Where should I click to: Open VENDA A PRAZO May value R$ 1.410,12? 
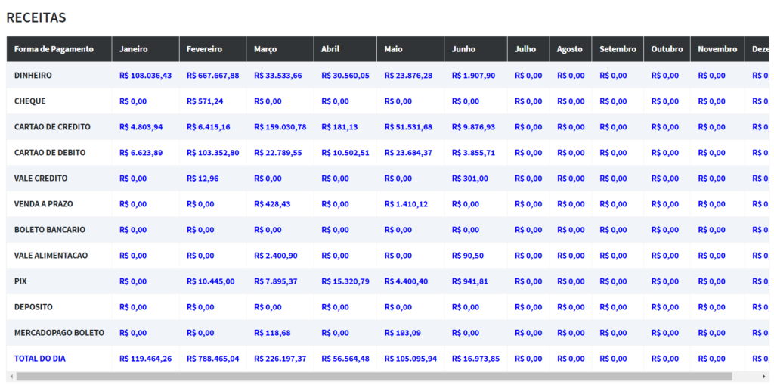pos(406,204)
